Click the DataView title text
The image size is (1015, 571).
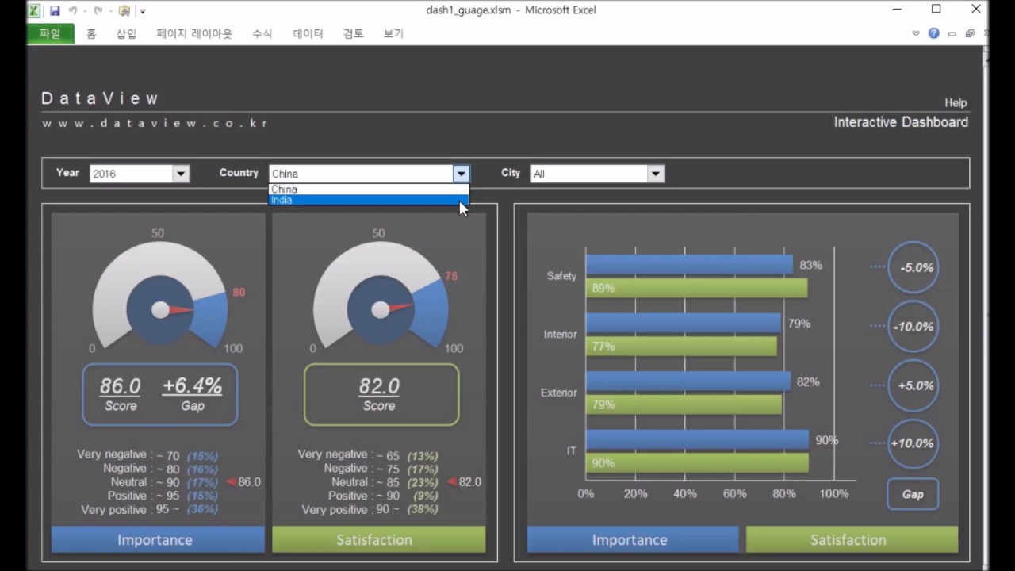[100, 98]
